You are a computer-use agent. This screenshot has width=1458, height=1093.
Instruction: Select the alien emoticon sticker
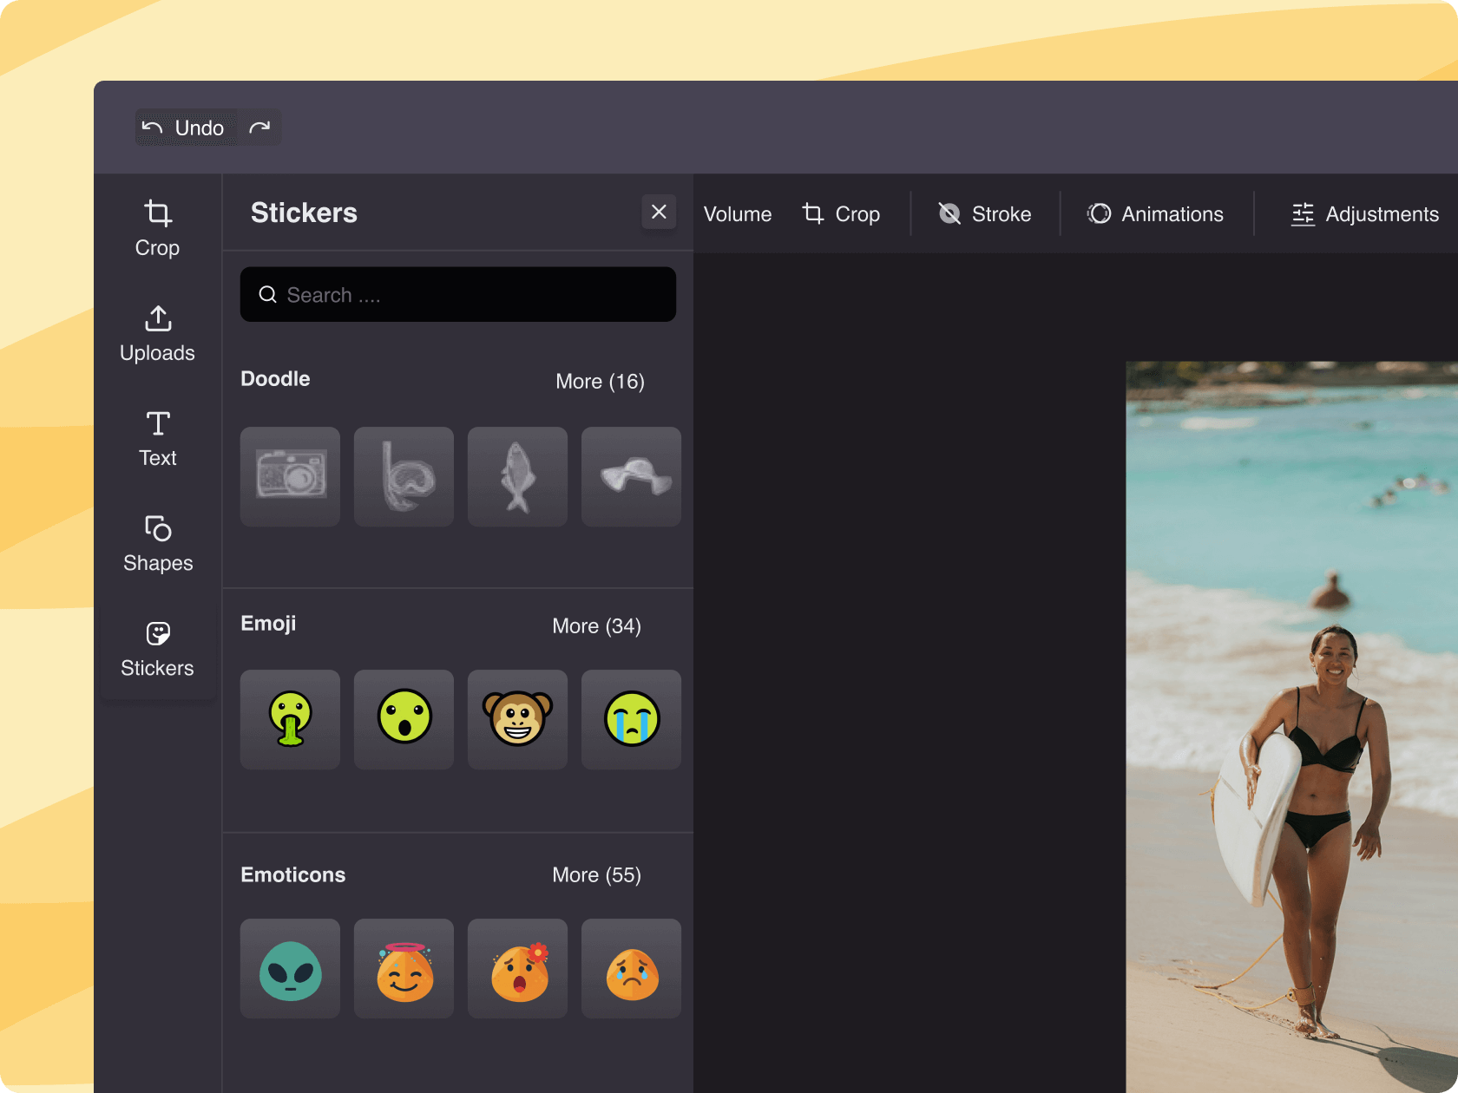(290, 968)
